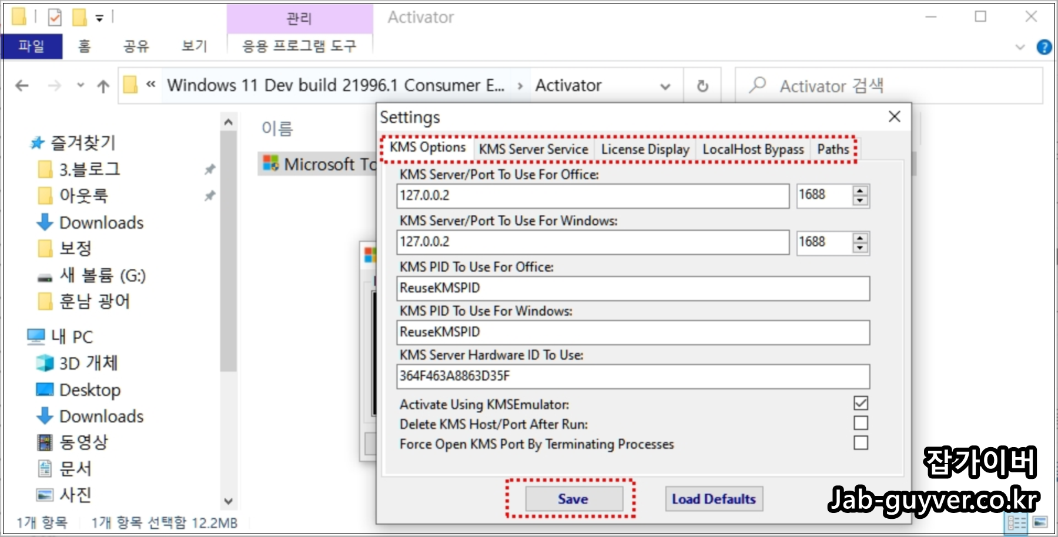Viewport: 1058px width, 537px height.
Task: Click the Load Defaults button
Action: click(x=714, y=499)
